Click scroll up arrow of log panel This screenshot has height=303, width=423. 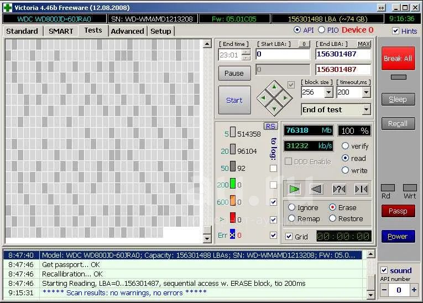tap(371, 254)
